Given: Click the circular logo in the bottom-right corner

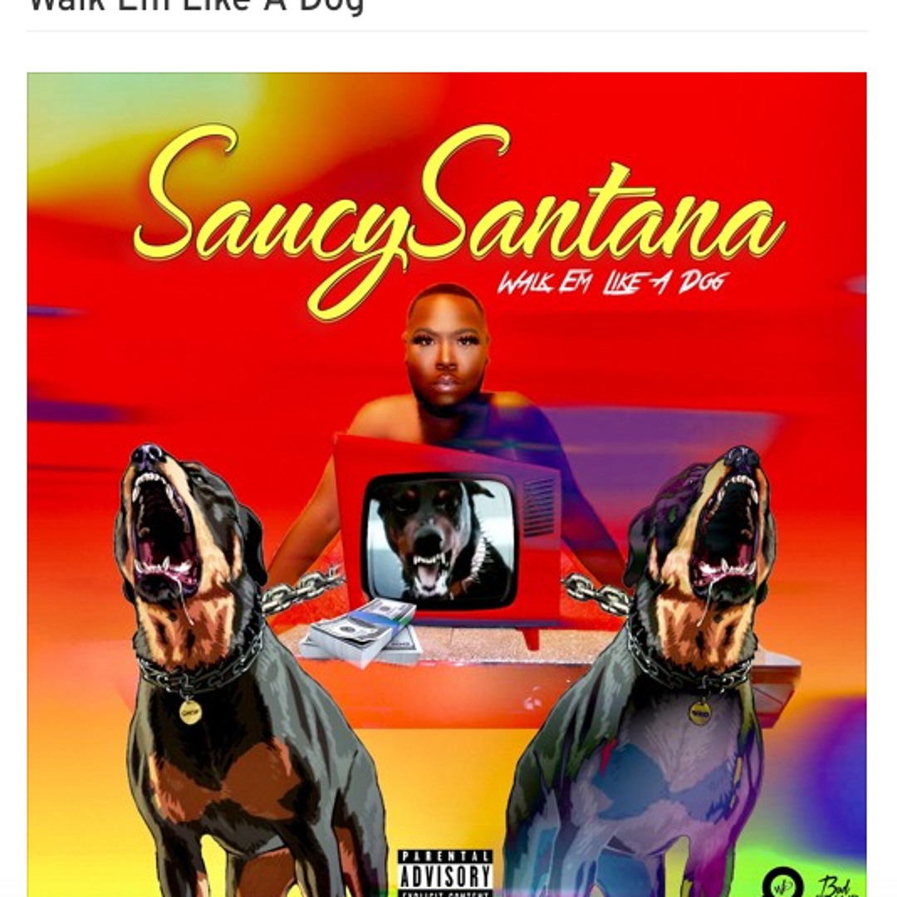Looking at the screenshot, I should click(x=782, y=884).
